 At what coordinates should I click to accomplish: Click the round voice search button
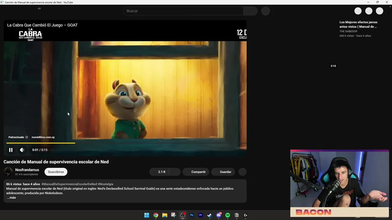pos(266,11)
